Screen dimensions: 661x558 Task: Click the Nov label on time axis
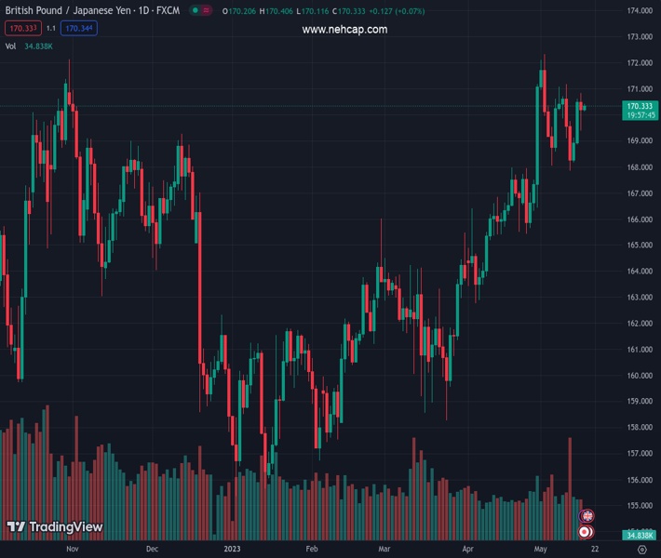tap(72, 550)
